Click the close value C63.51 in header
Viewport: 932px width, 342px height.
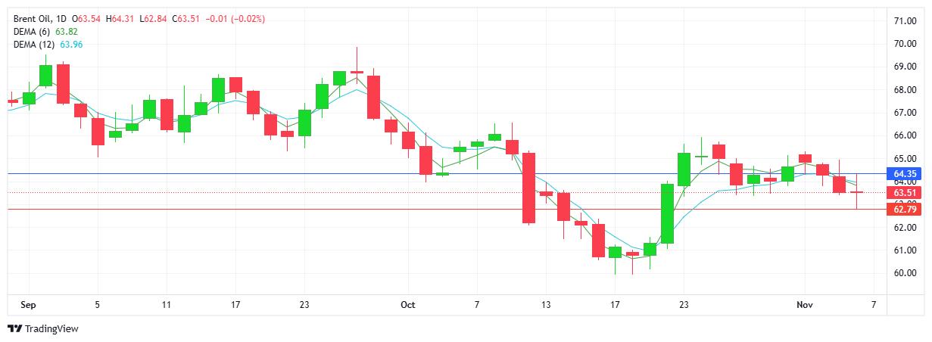tap(187, 18)
